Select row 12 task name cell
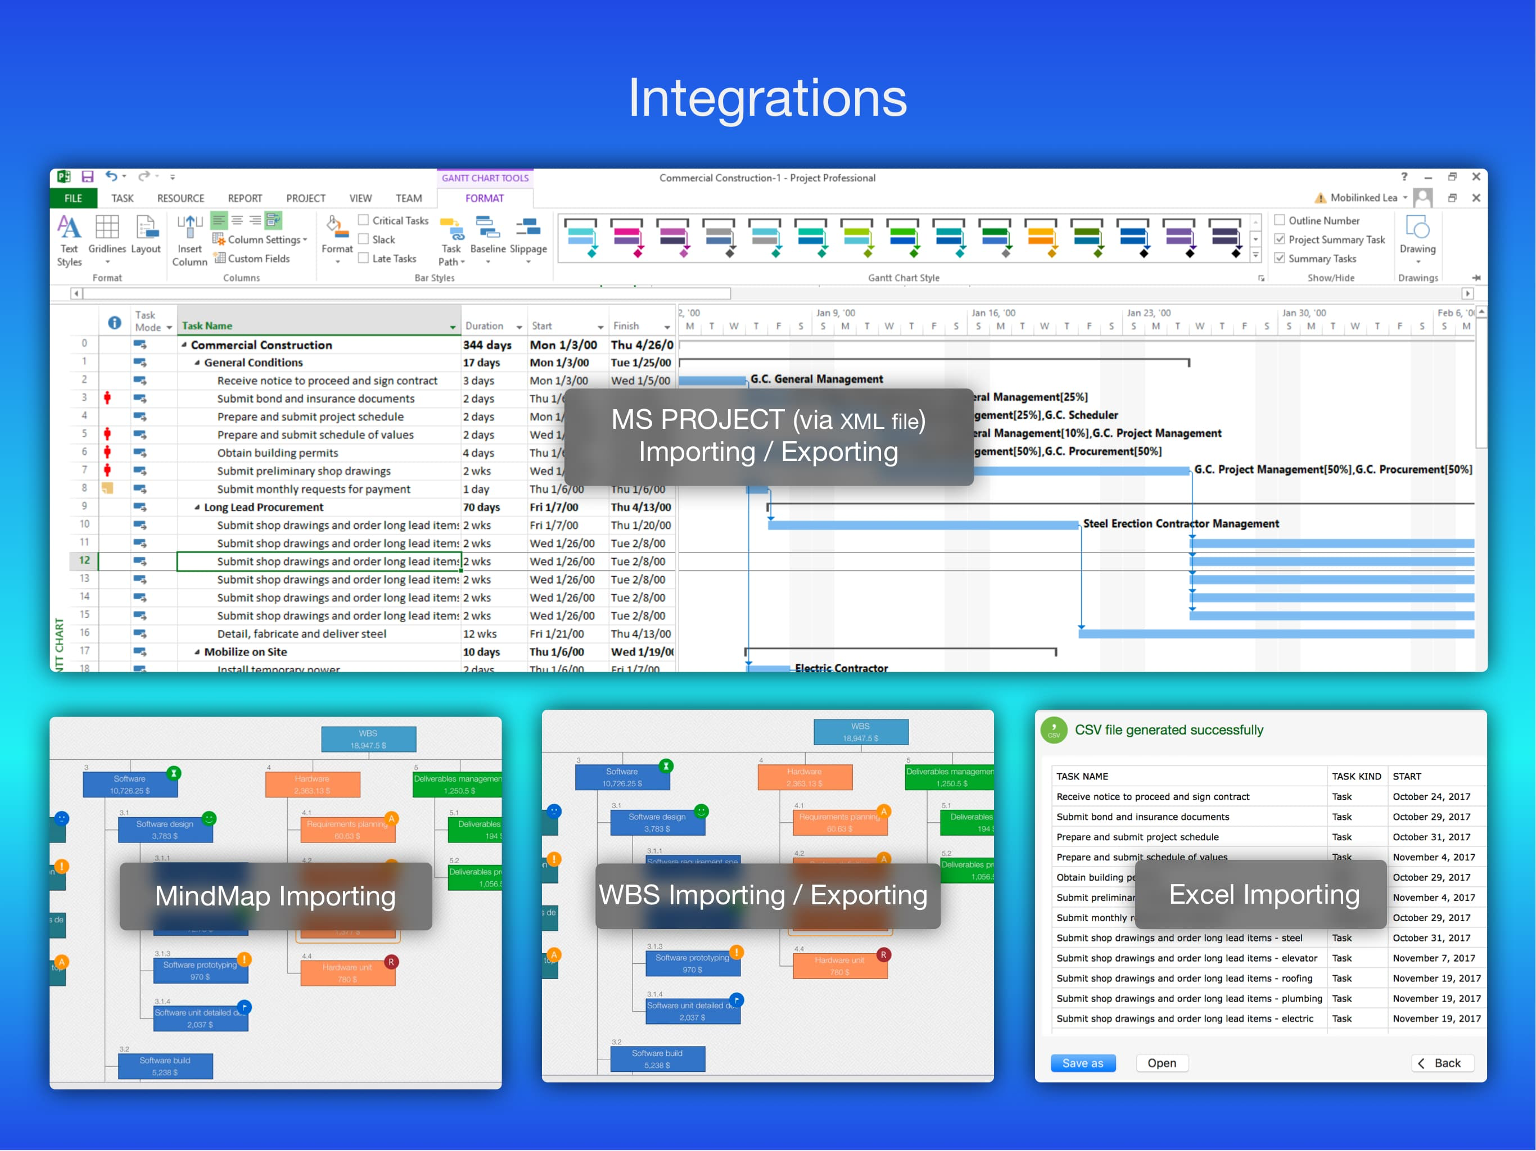The width and height of the screenshot is (1536, 1151). (x=318, y=561)
